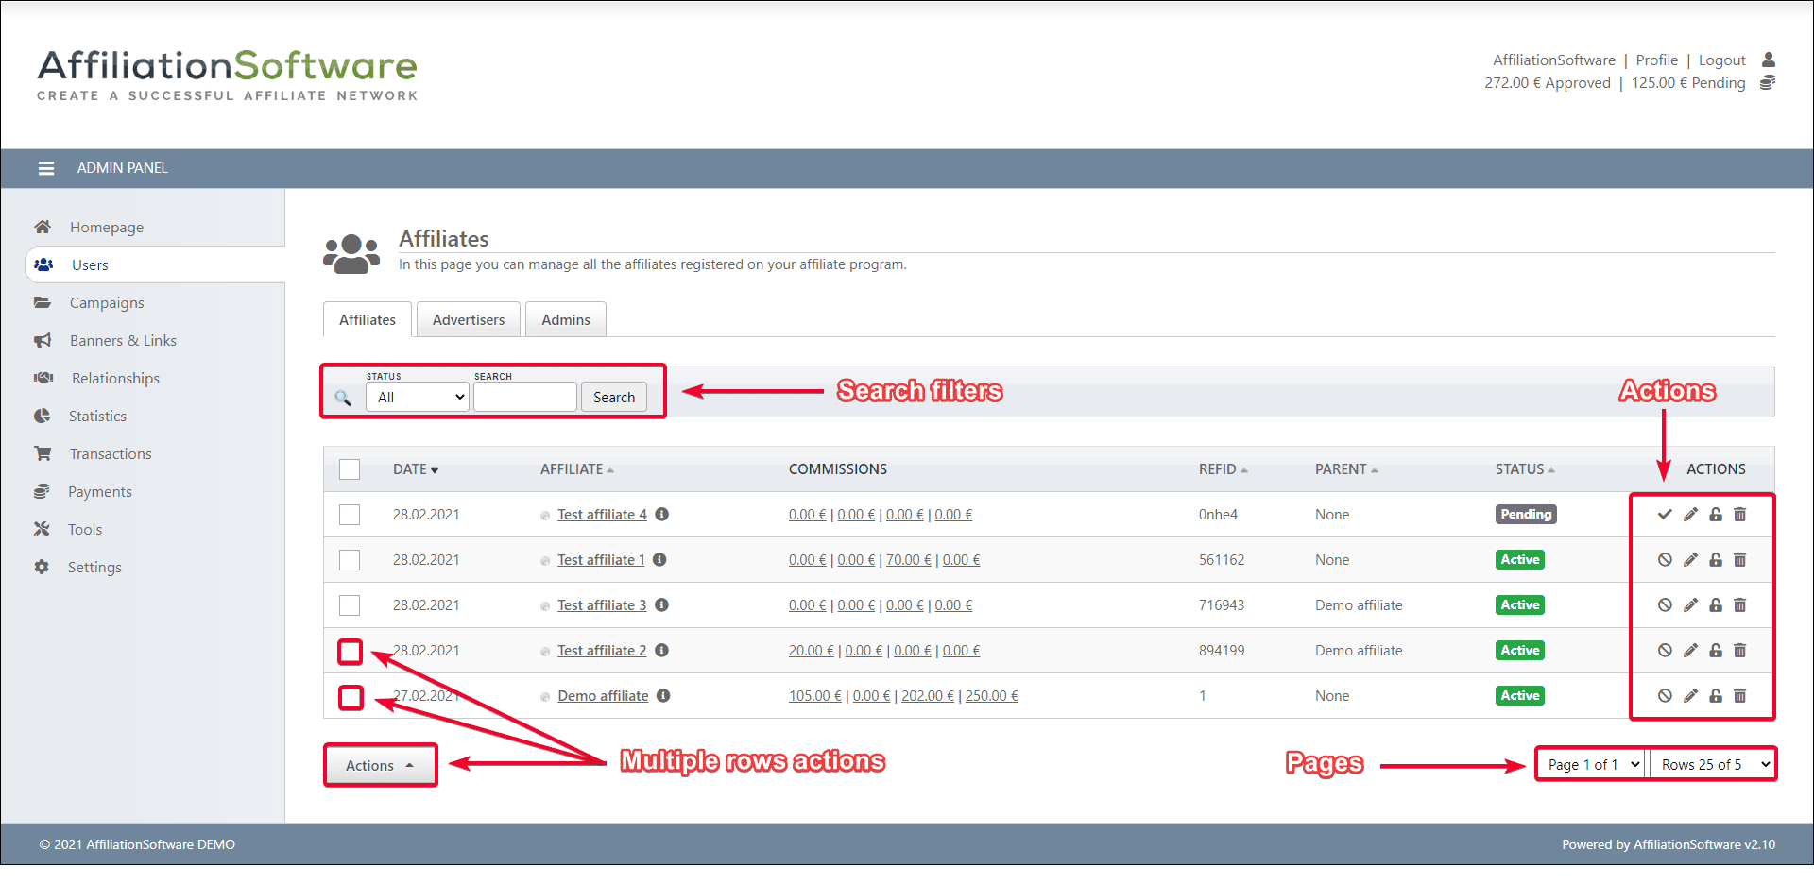The height and width of the screenshot is (885, 1814).
Task: Approve Test affiliate 4 with checkmark icon
Action: click(x=1665, y=515)
